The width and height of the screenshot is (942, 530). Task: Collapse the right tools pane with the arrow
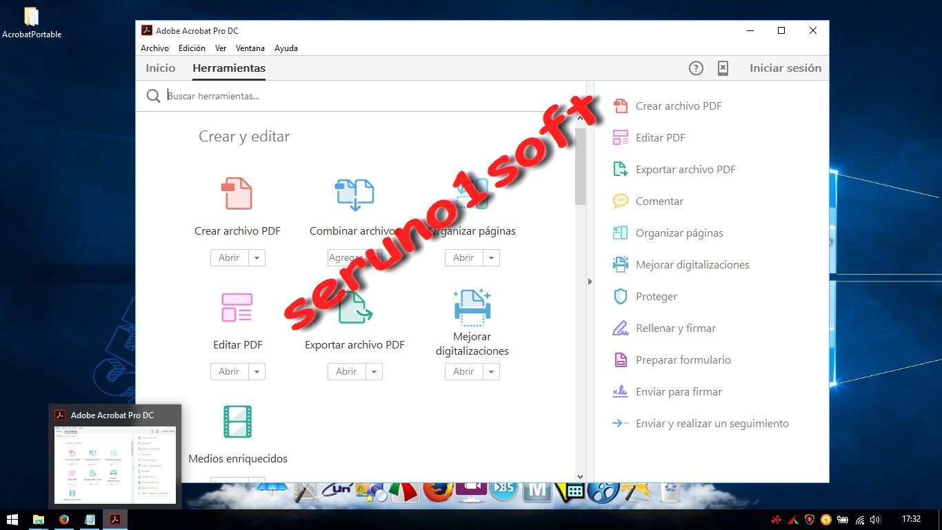coord(590,282)
